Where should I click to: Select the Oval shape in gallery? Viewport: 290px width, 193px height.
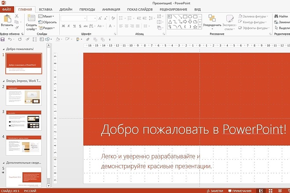(x=190, y=17)
